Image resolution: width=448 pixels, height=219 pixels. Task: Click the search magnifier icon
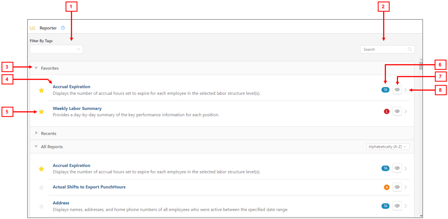[x=410, y=49]
